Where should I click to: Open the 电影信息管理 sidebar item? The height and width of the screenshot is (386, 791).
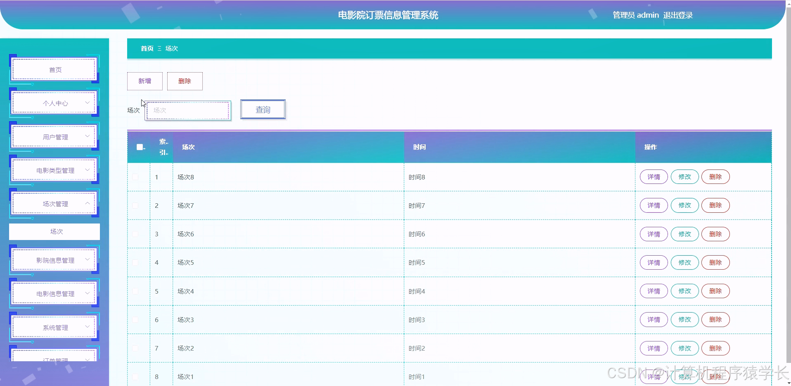click(54, 294)
